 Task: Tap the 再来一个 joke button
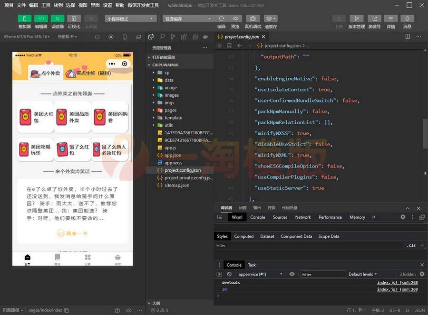tap(72, 233)
